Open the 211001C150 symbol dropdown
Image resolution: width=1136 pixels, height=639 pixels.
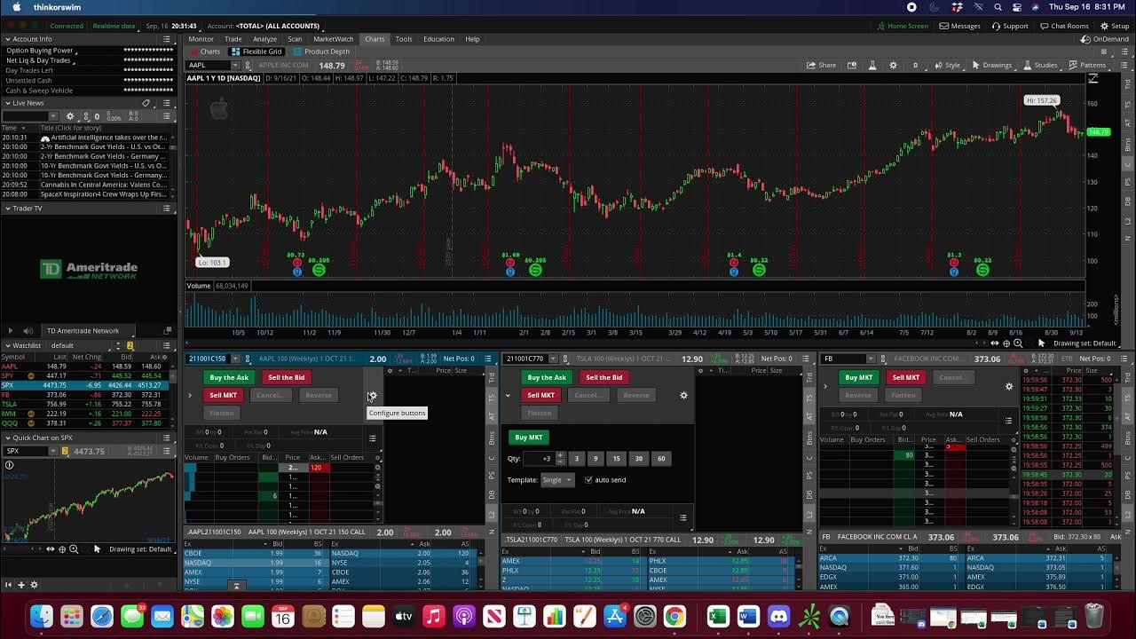click(234, 359)
